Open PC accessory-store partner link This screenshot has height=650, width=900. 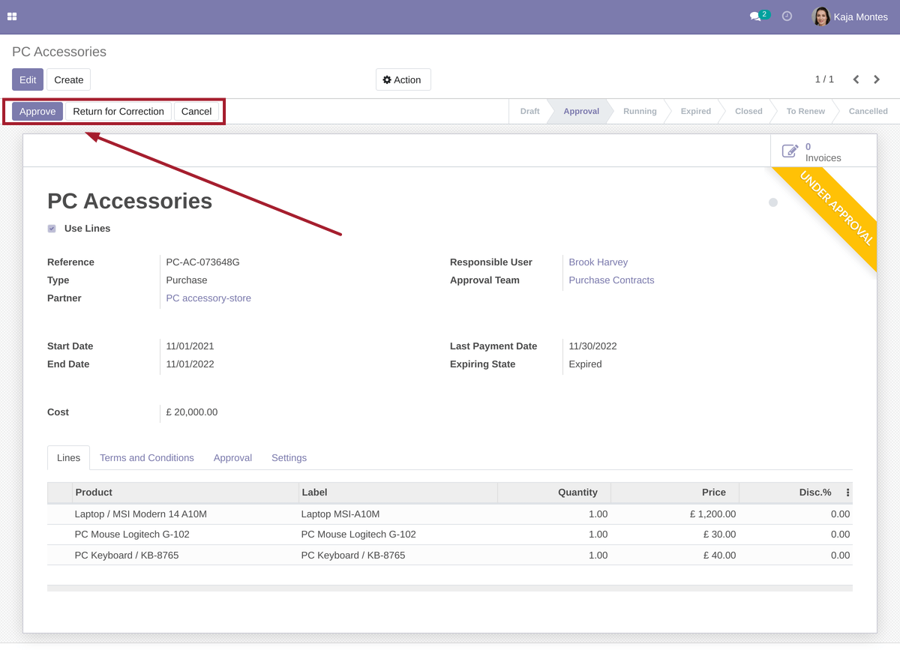[208, 298]
